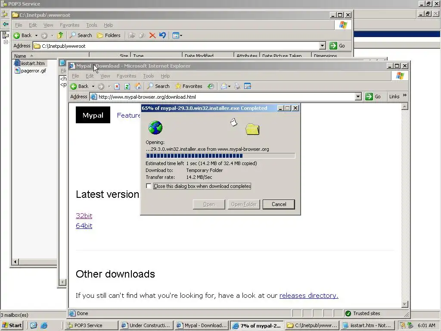Click Forward arrow in Internet Explorer toolbar
Screen dimensions: 441x331
pyautogui.click(x=101, y=86)
